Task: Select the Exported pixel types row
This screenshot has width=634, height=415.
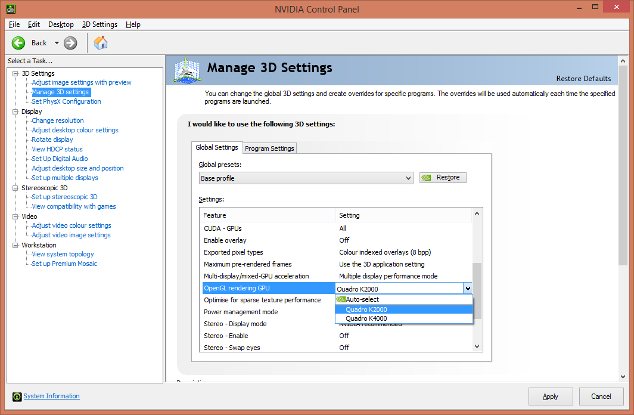Action: coord(336,252)
